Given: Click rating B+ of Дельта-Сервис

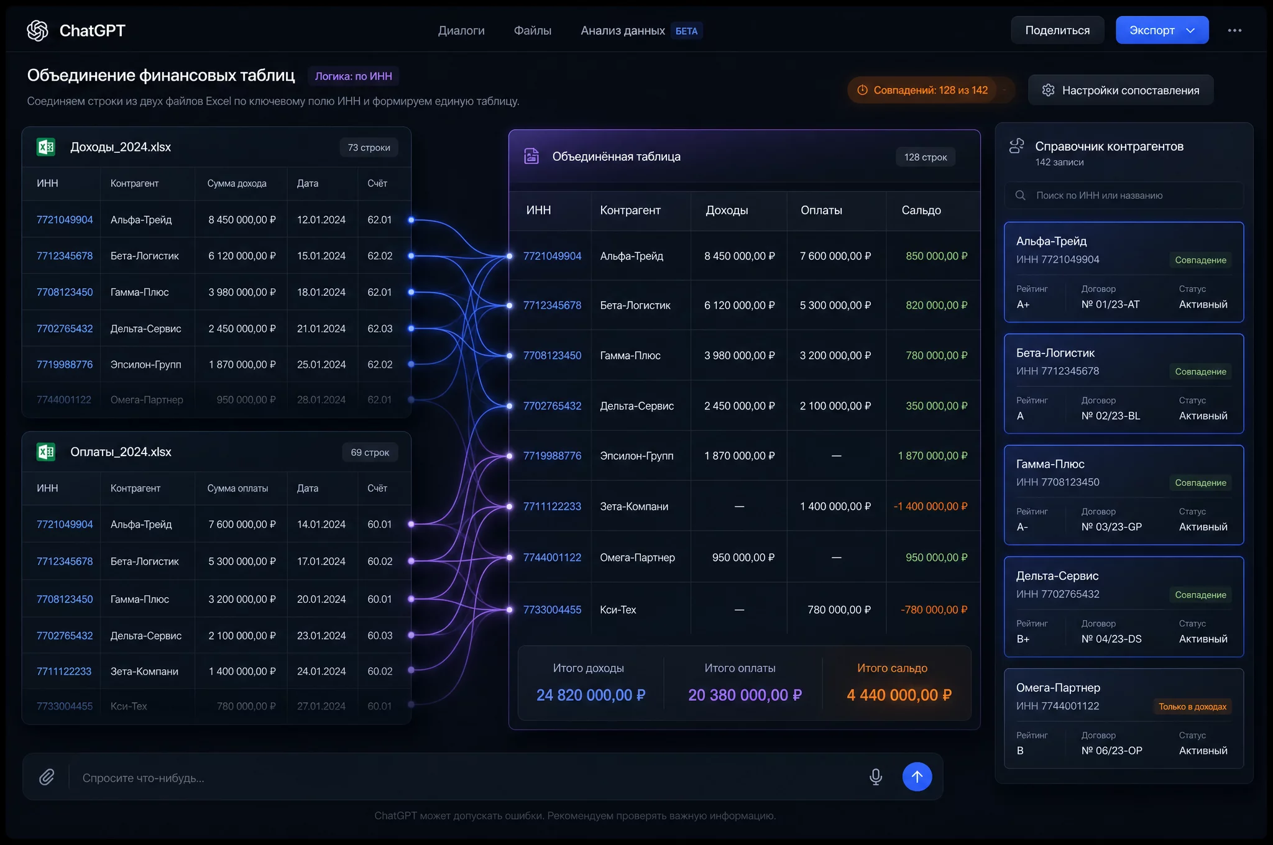Looking at the screenshot, I should [x=1023, y=639].
